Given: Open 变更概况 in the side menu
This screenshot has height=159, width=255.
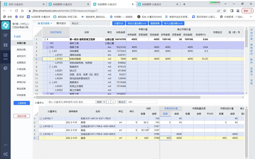Looking at the screenshot, I should pos(21,62).
